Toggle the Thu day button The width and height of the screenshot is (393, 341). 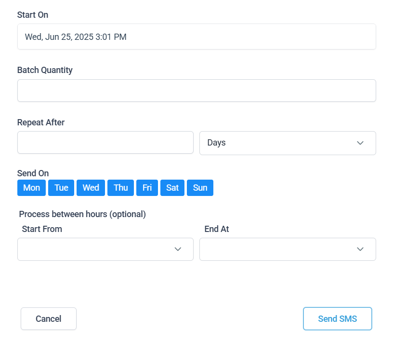tap(120, 188)
